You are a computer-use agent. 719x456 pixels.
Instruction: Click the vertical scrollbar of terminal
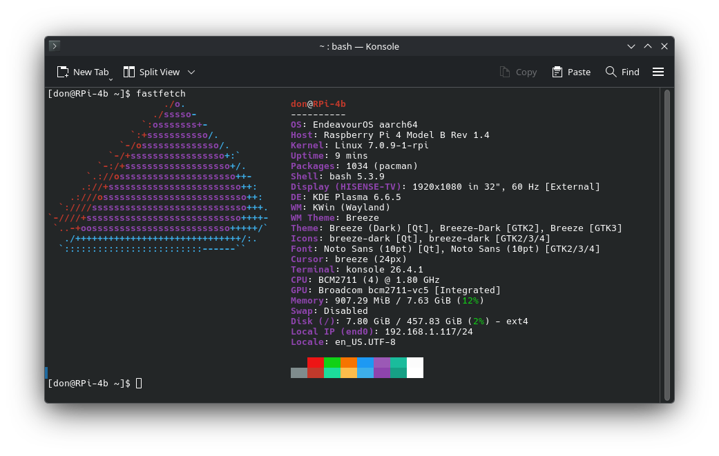click(x=667, y=245)
